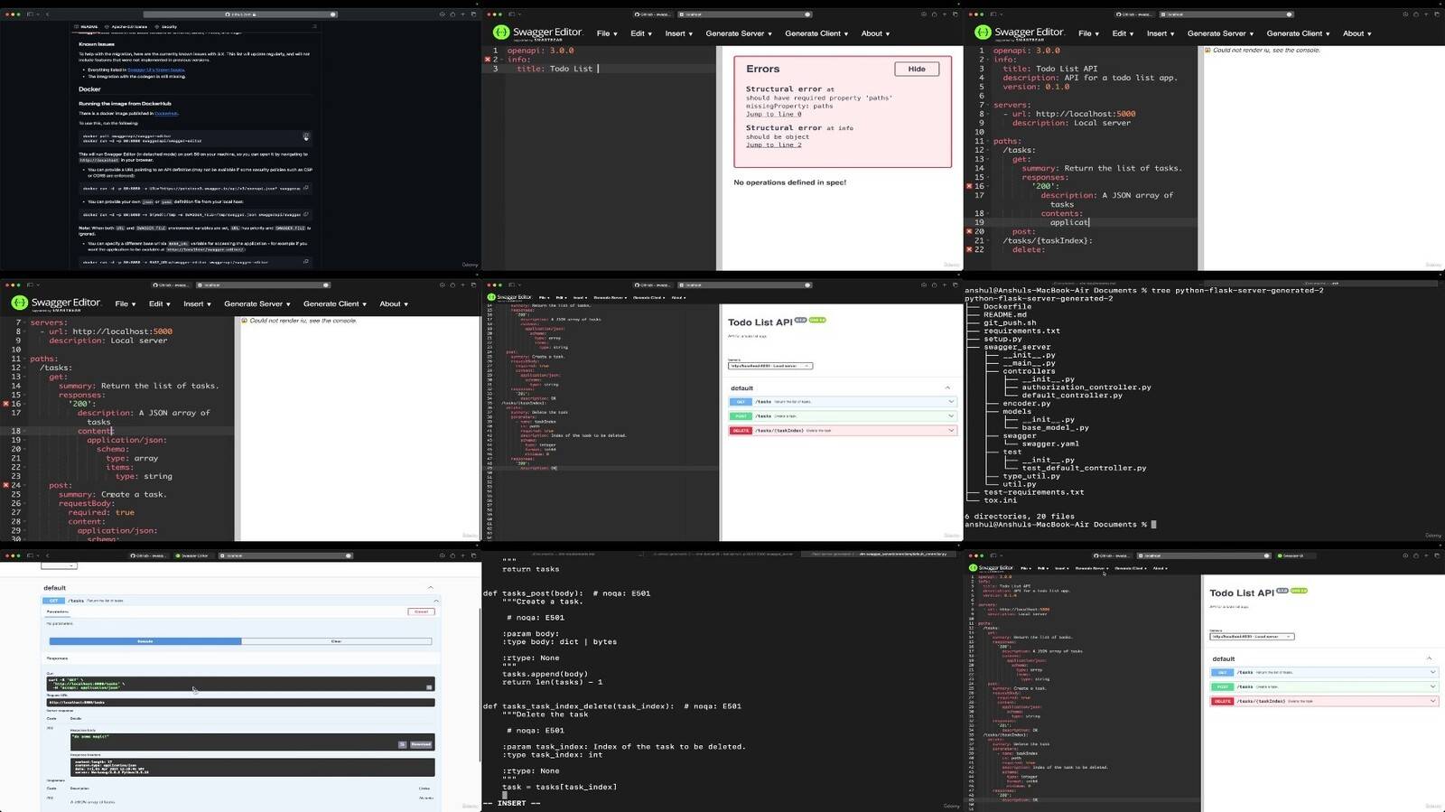This screenshot has width=1445, height=812.
Task: Collapse 'default' section in Swagger UI window
Action: pyautogui.click(x=430, y=588)
